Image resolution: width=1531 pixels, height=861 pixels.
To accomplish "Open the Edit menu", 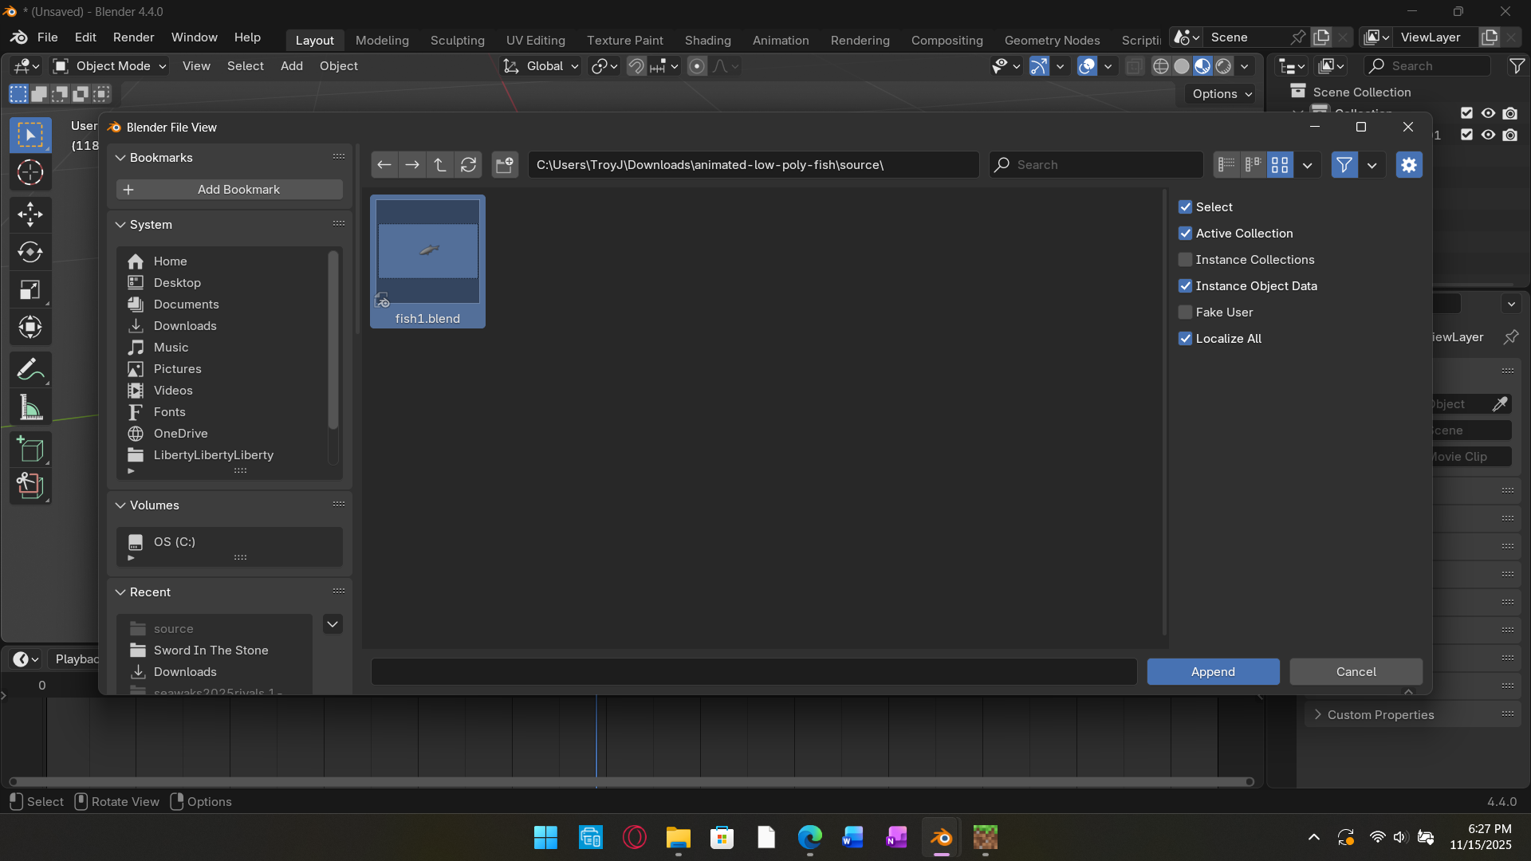I will 85,37.
